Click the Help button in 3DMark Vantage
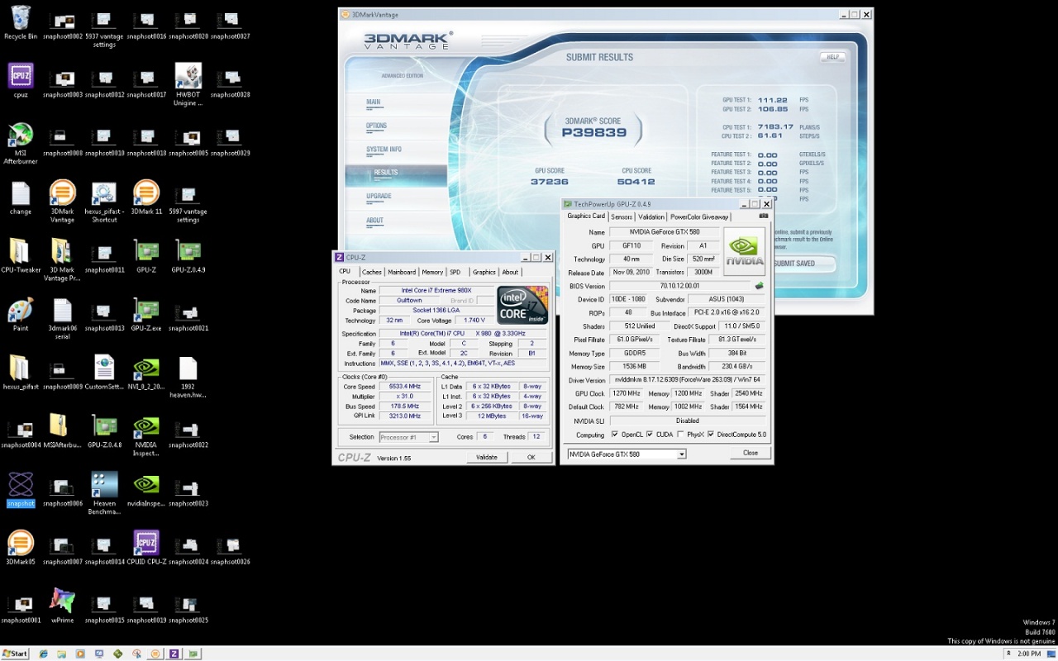 tap(832, 57)
